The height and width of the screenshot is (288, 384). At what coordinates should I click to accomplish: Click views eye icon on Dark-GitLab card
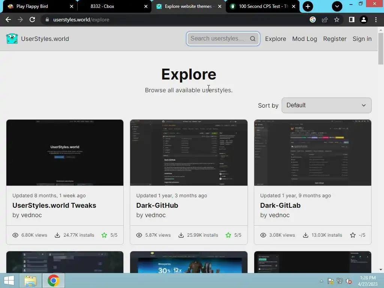tap(263, 235)
